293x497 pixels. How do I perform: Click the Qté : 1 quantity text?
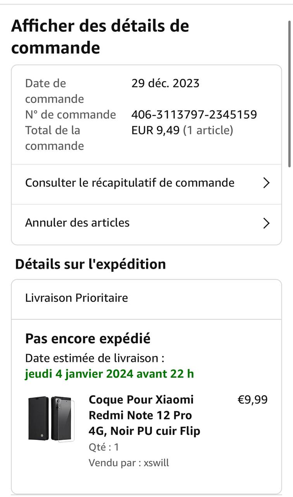104,447
